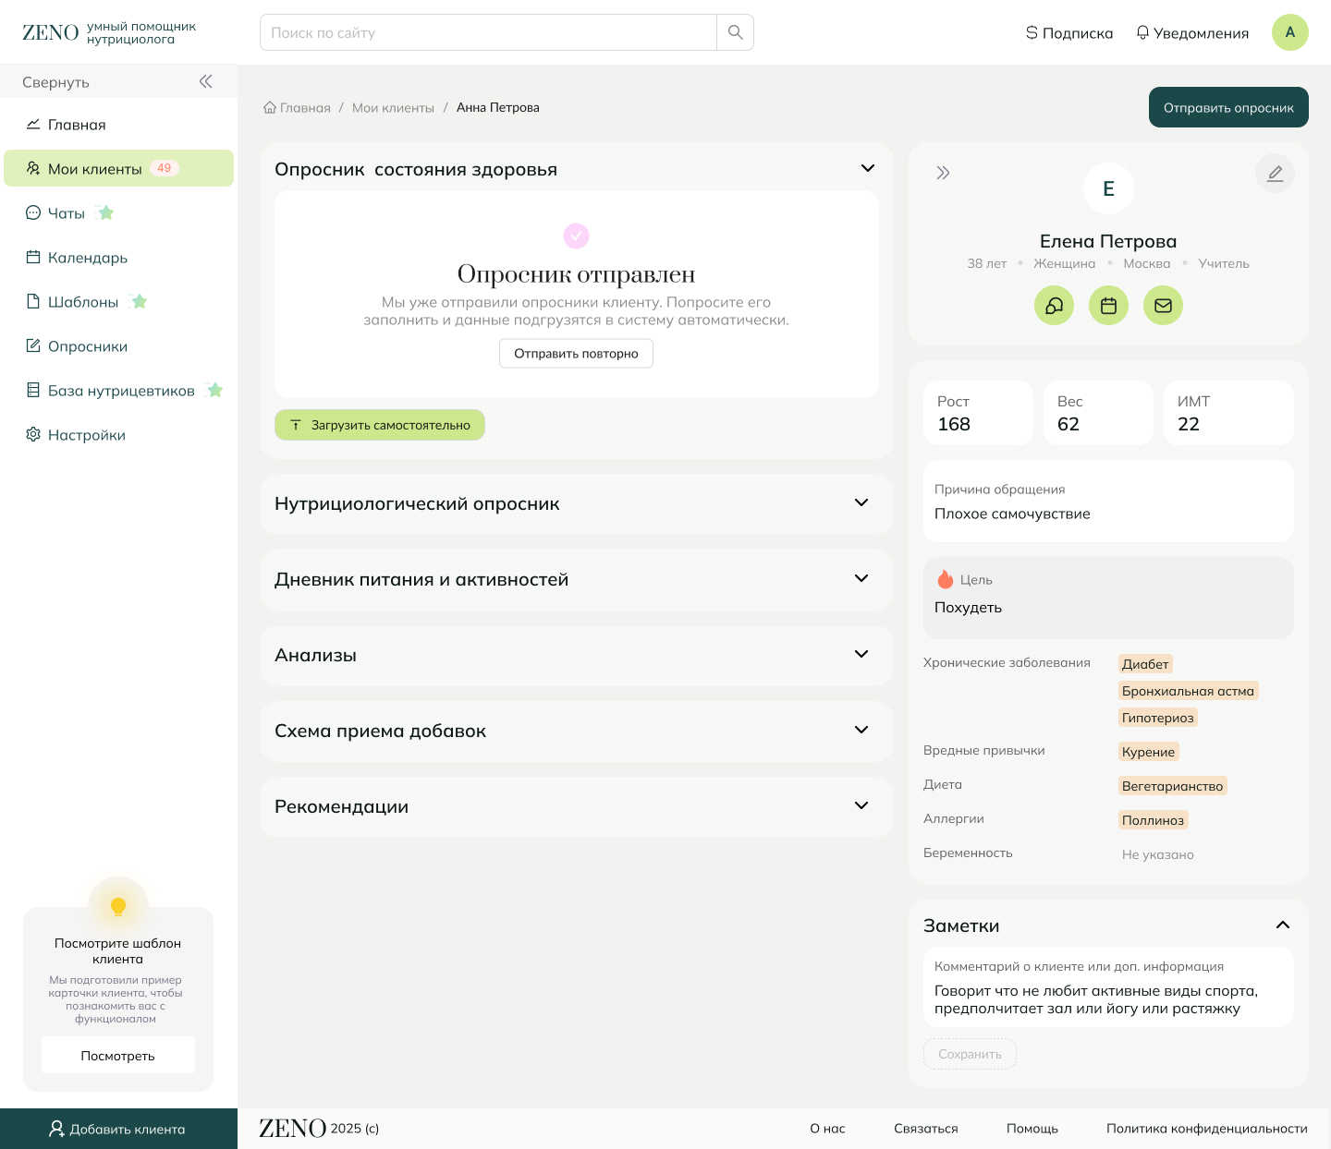Click Отправить повторно button
This screenshot has width=1331, height=1149.
(x=576, y=354)
